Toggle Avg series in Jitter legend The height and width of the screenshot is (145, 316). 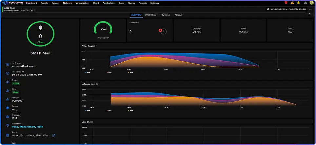pos(109,72)
